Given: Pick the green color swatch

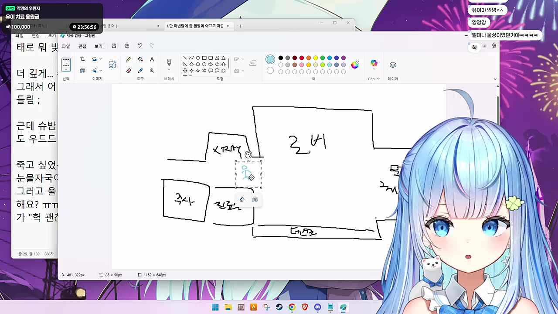Looking at the screenshot, I should point(323,58).
